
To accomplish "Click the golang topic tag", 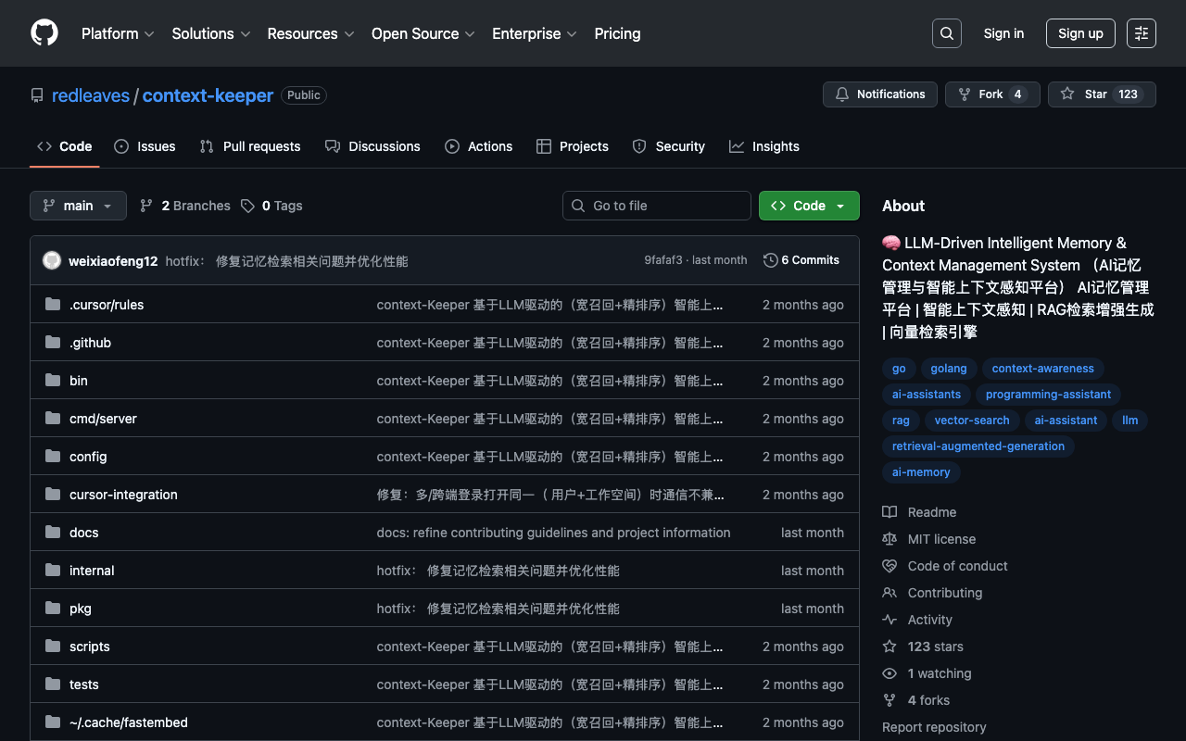I will [948, 369].
